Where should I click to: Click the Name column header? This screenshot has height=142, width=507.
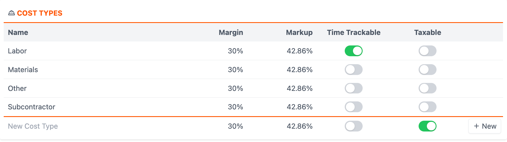coord(18,32)
